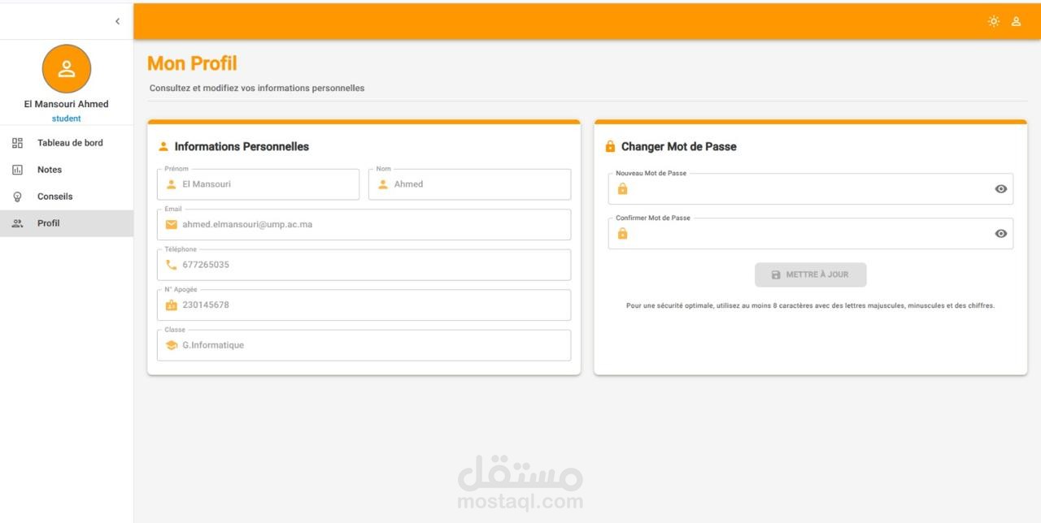1041x523 pixels.
Task: Click lock icon beside Changer Mot de Passe
Action: [610, 147]
